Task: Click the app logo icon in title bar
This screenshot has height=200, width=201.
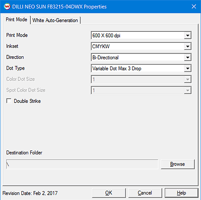Action: click(7, 7)
